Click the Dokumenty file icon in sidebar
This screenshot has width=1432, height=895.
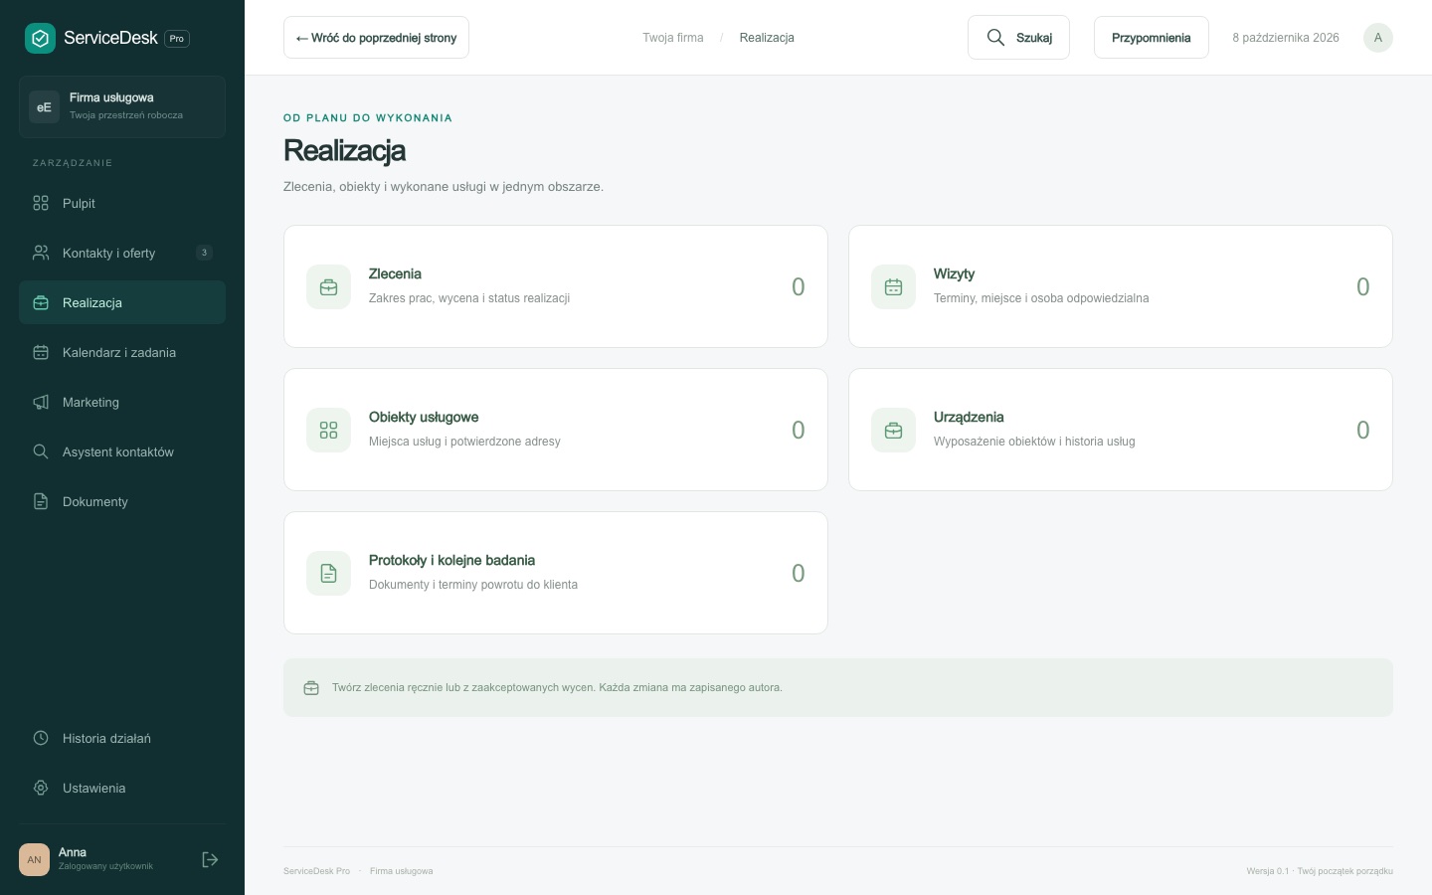41,501
